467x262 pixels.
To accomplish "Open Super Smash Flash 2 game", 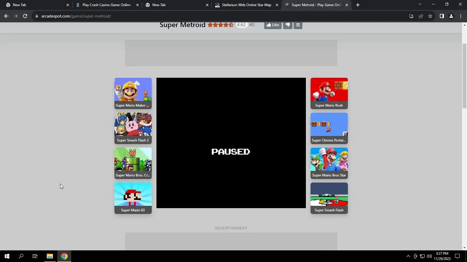I will point(133,128).
